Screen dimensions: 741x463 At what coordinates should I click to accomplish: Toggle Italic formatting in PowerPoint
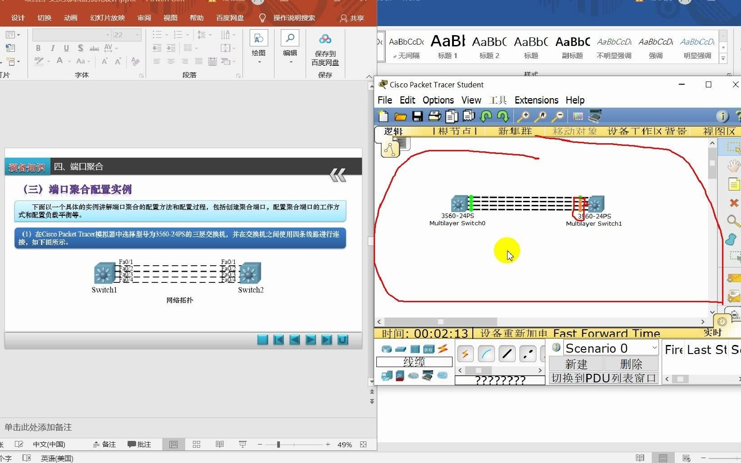[x=52, y=48]
